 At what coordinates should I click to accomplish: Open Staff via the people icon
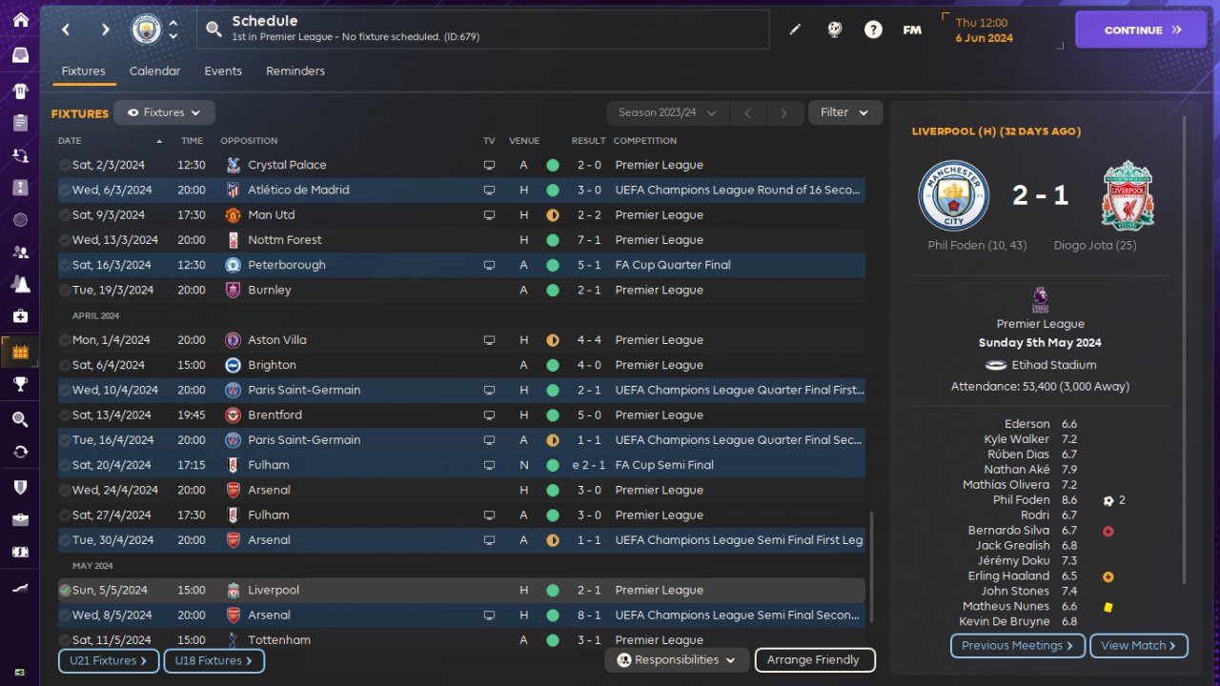pos(20,252)
